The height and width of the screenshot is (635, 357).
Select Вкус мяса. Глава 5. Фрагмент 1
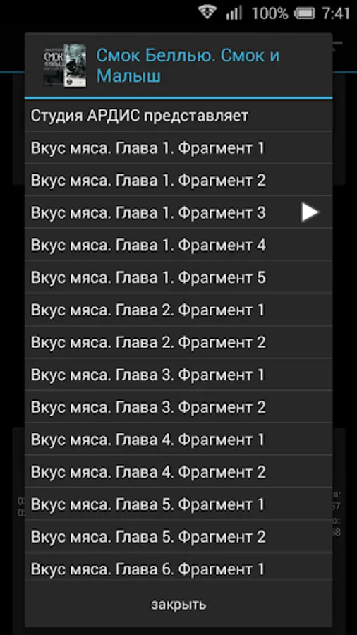(x=178, y=504)
